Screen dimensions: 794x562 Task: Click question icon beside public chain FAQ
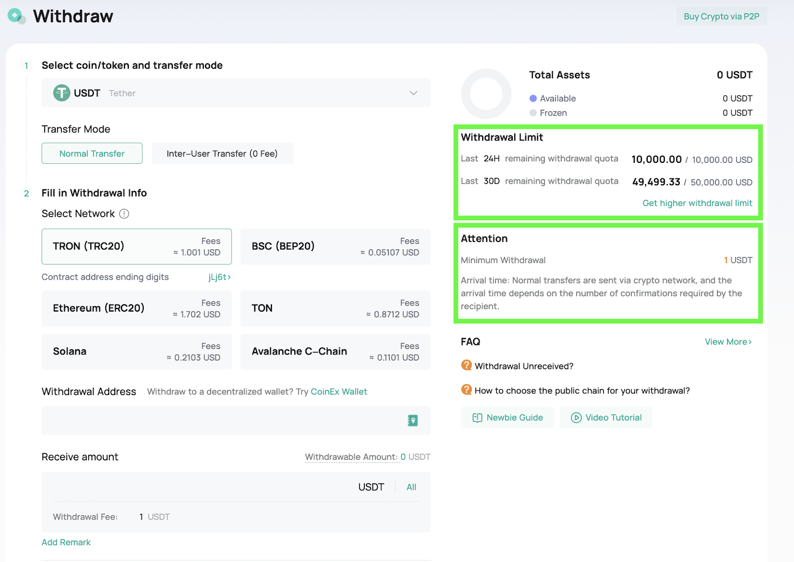(x=467, y=389)
